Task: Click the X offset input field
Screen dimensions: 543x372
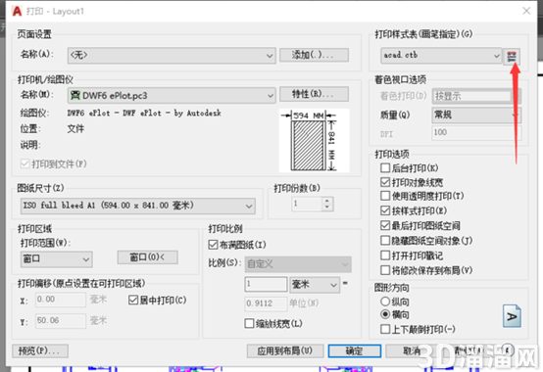Action: pos(61,300)
